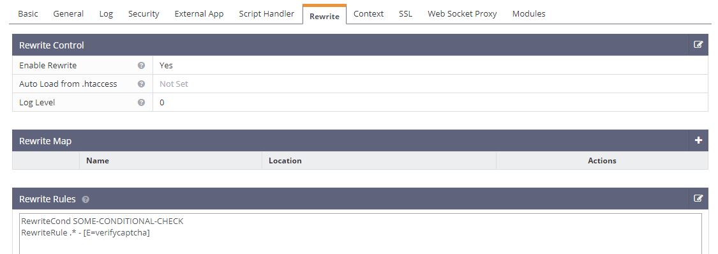This screenshot has width=718, height=254.
Task: Switch to the Context tab
Action: coord(369,14)
